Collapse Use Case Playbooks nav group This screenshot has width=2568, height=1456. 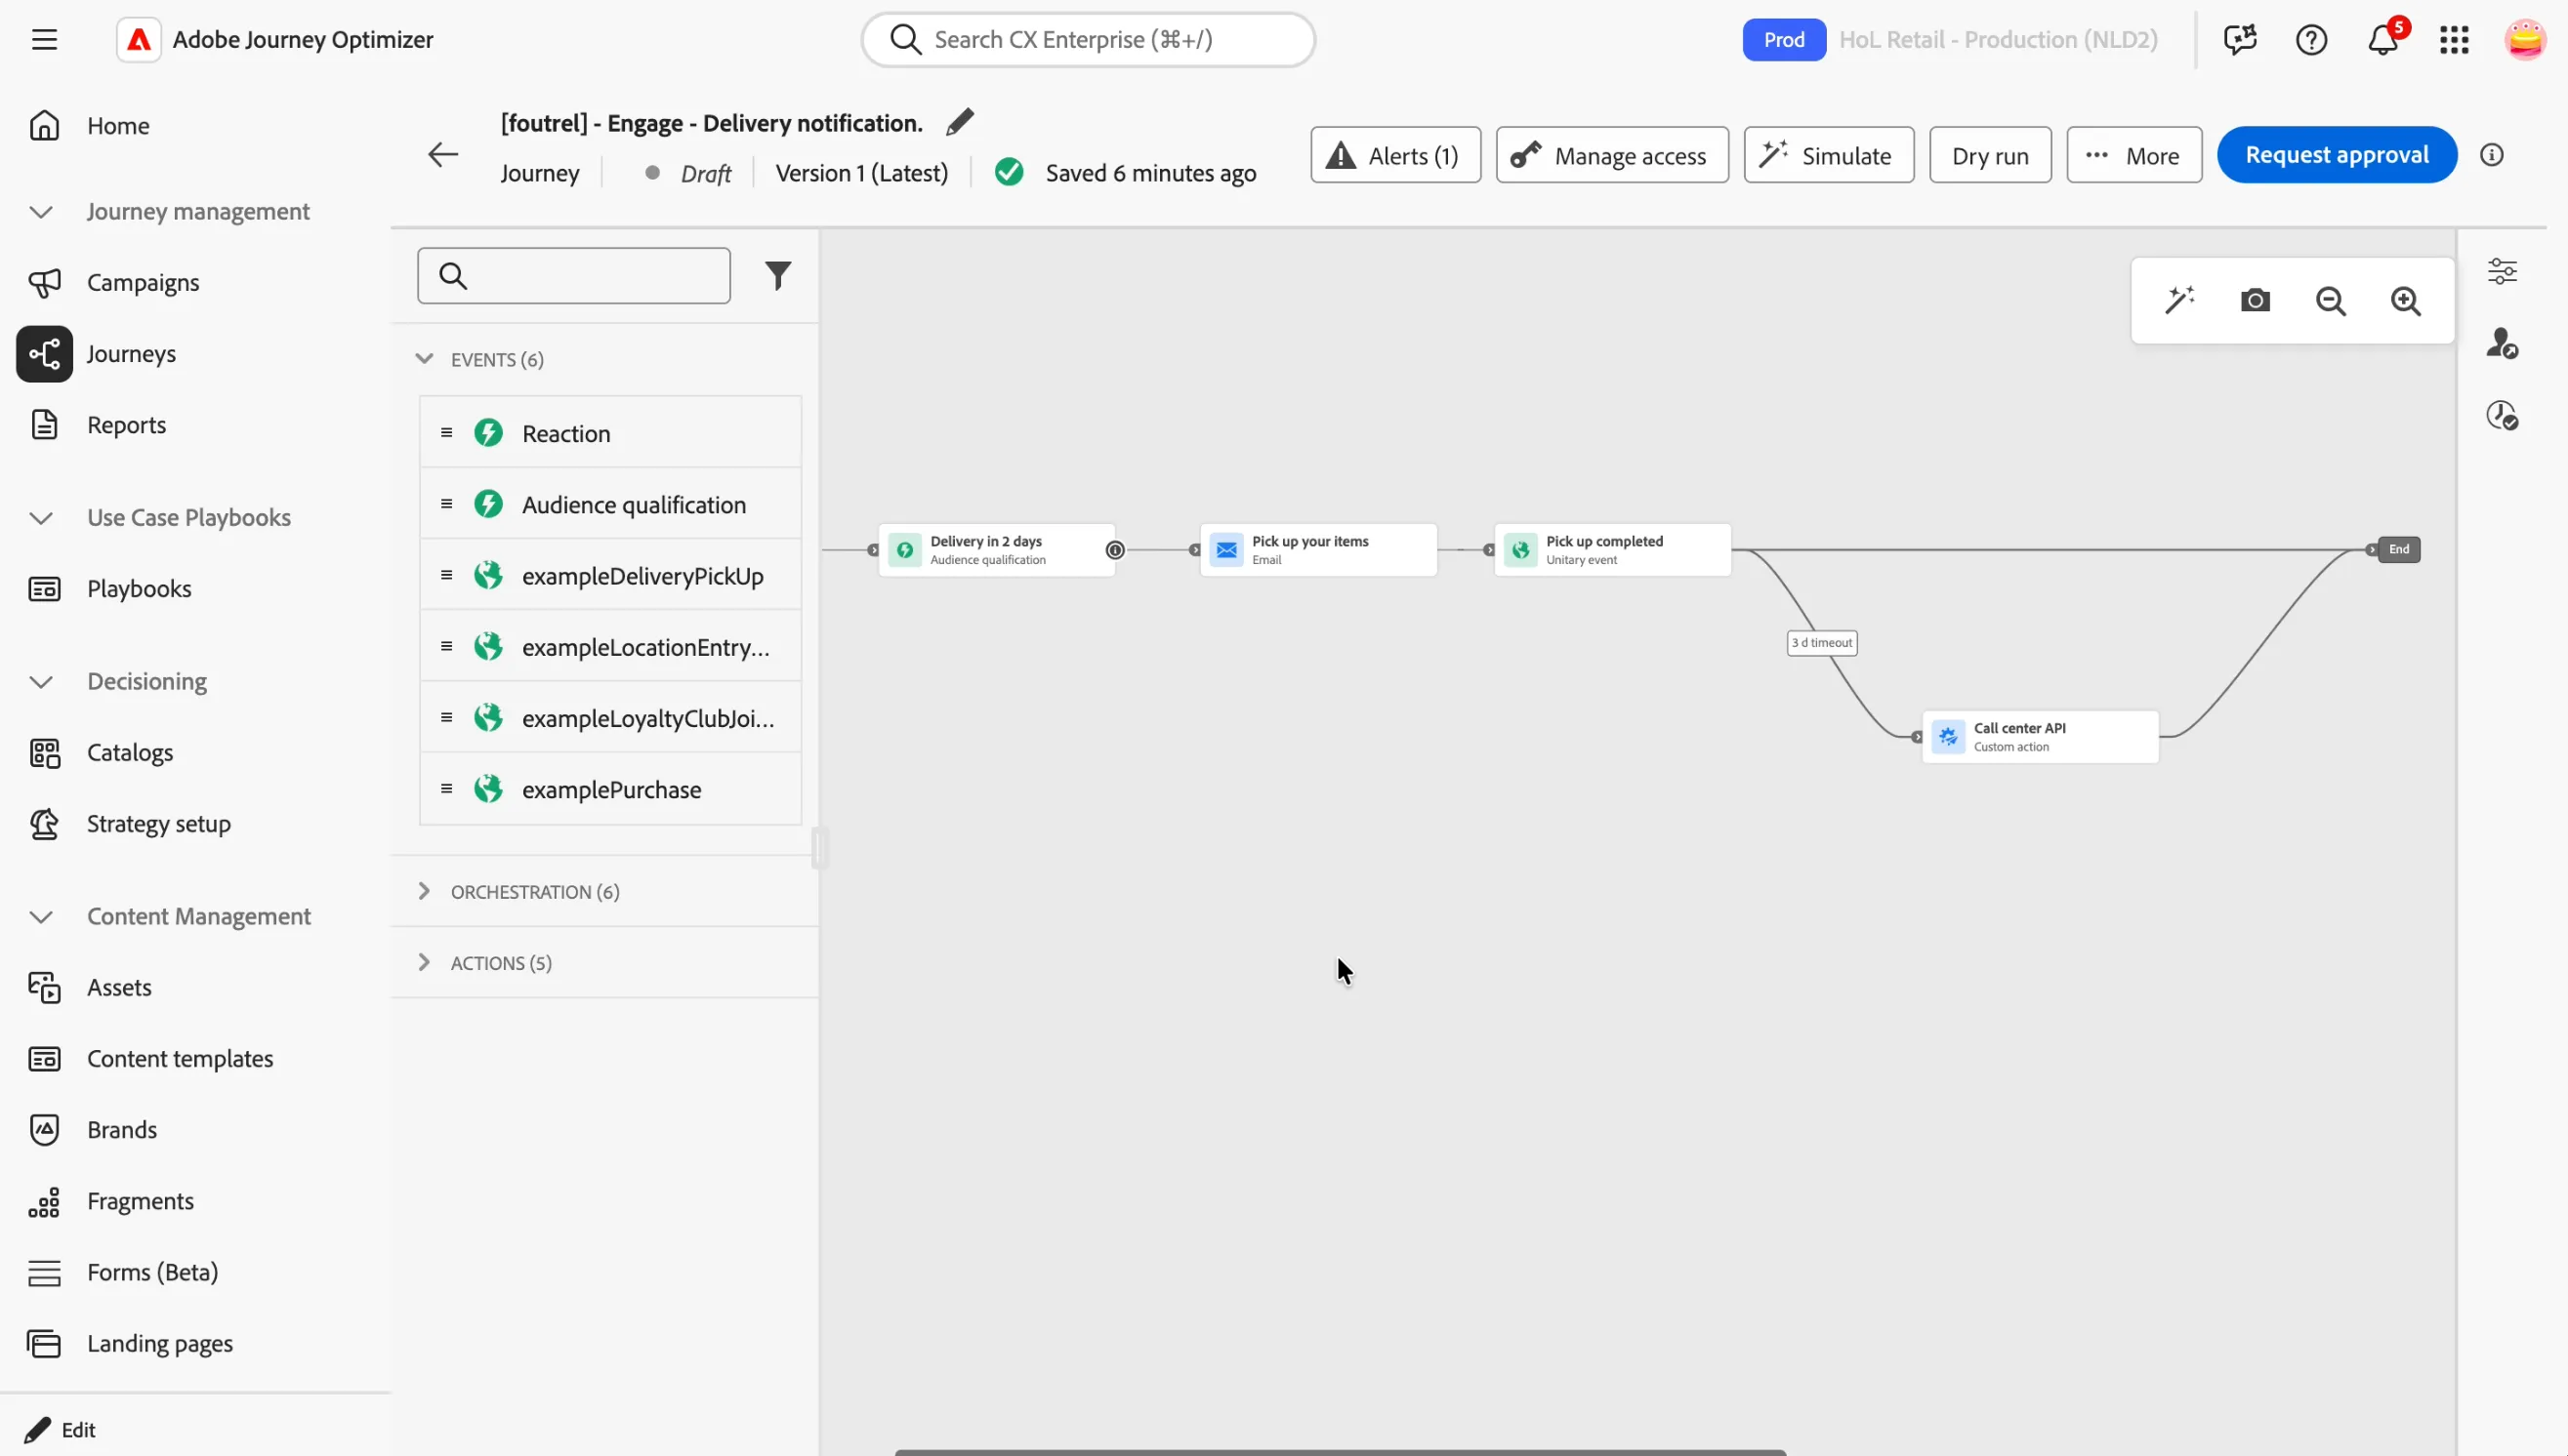(x=41, y=518)
